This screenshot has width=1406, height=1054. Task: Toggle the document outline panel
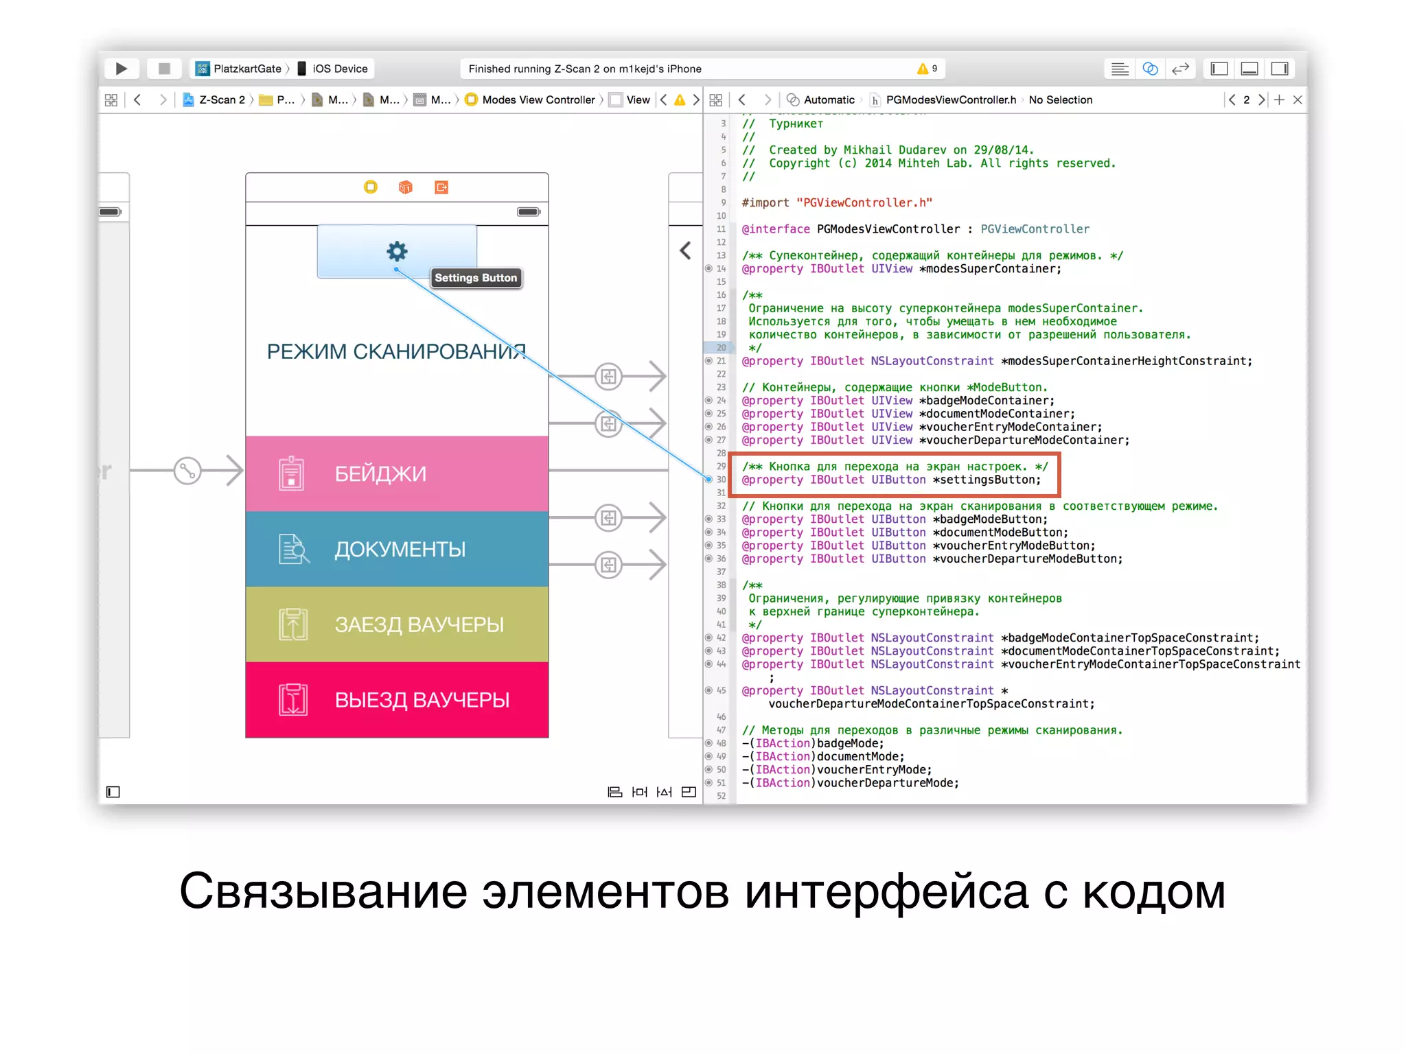point(113,792)
